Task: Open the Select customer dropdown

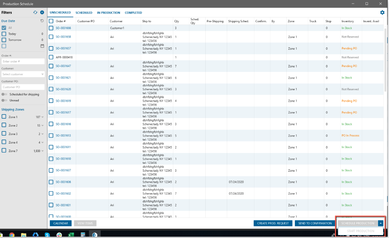Action: click(x=23, y=74)
